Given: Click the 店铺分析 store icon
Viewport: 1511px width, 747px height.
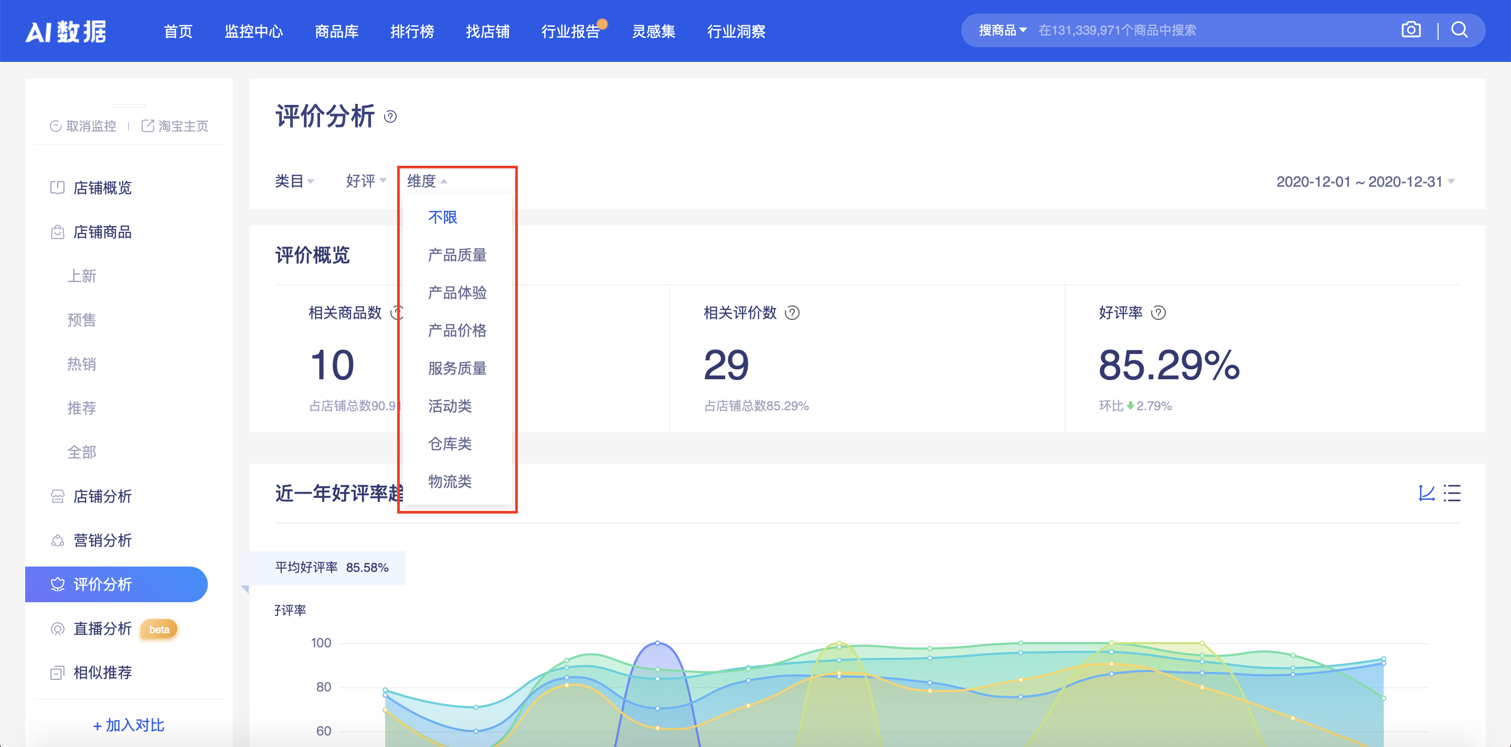Looking at the screenshot, I should click(x=58, y=496).
